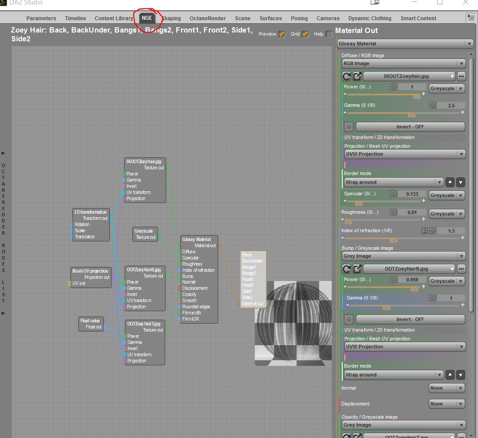Click the Specular value field 0.133
The height and width of the screenshot is (438, 478).
(412, 194)
